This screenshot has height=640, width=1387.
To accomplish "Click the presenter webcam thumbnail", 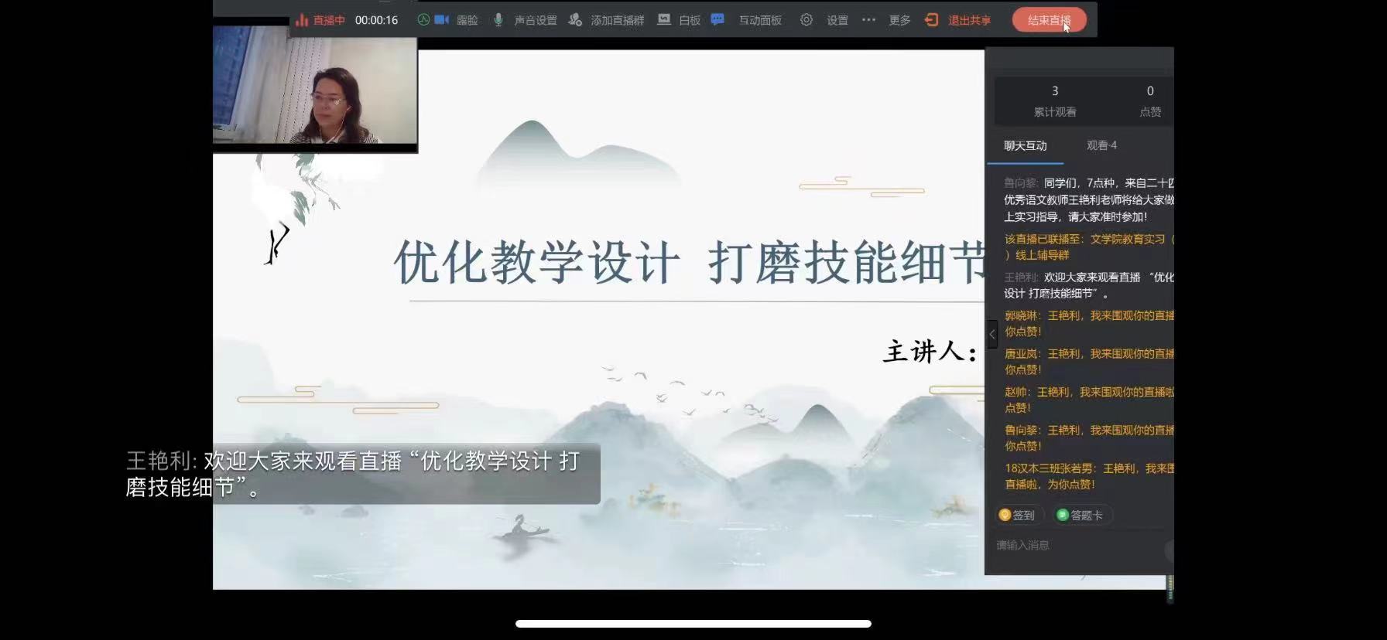I will pos(315,87).
